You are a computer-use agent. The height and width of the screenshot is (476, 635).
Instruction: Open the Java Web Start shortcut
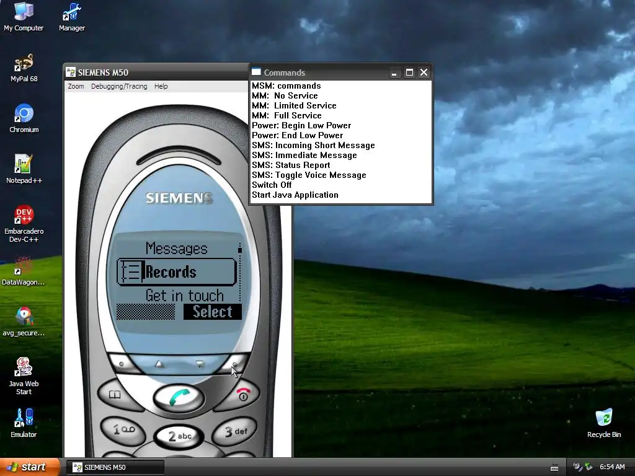pyautogui.click(x=24, y=376)
